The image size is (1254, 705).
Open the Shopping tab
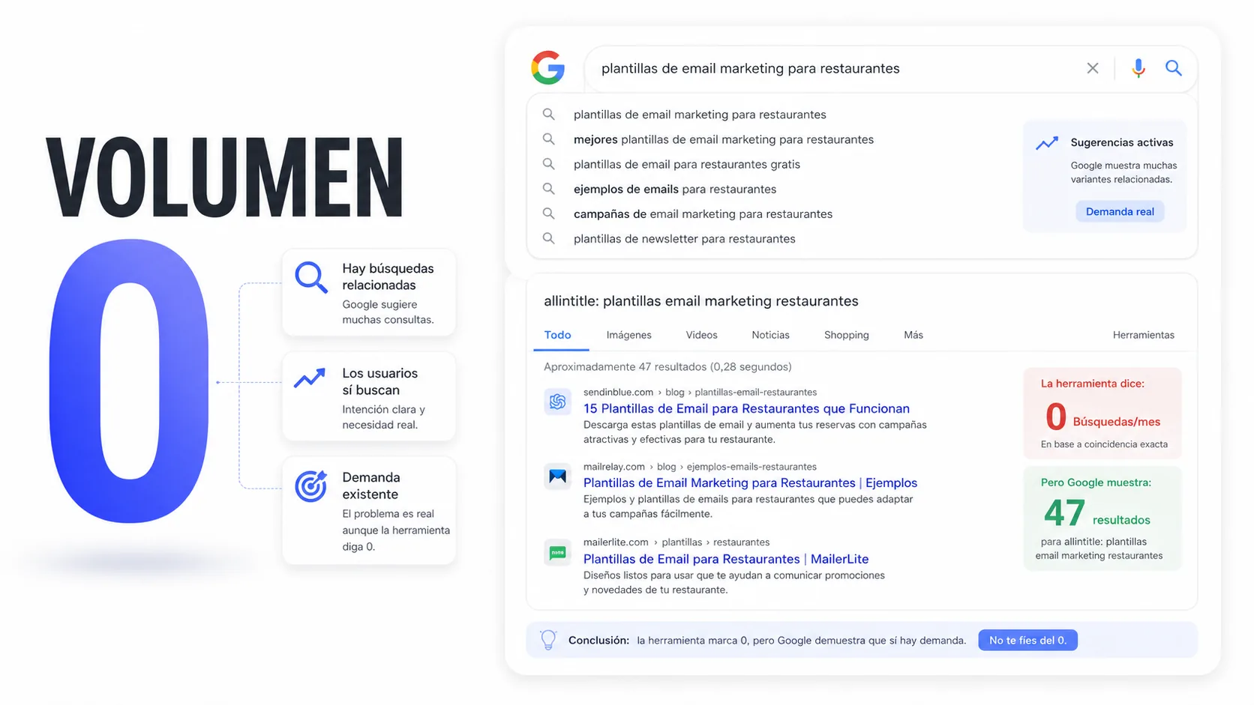click(x=847, y=335)
